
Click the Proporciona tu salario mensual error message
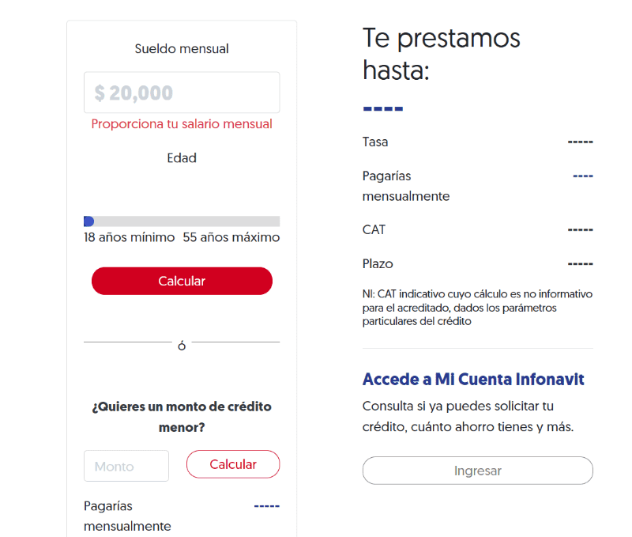coord(181,123)
